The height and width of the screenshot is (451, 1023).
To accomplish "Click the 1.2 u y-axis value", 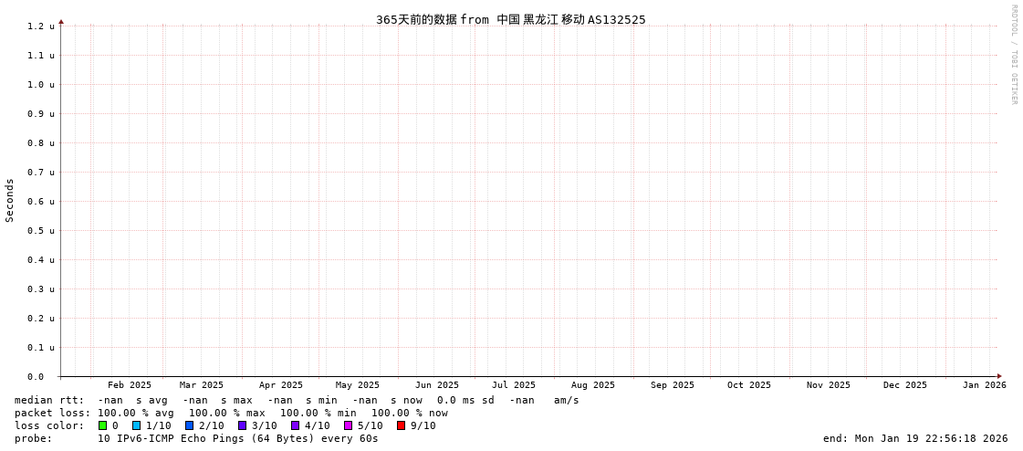I will (x=40, y=26).
